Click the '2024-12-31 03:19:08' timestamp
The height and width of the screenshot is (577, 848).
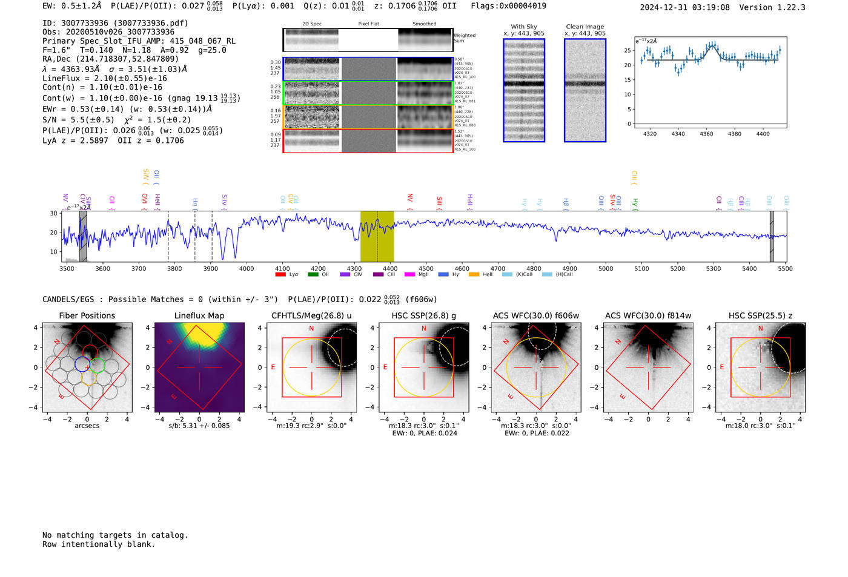(x=685, y=7)
